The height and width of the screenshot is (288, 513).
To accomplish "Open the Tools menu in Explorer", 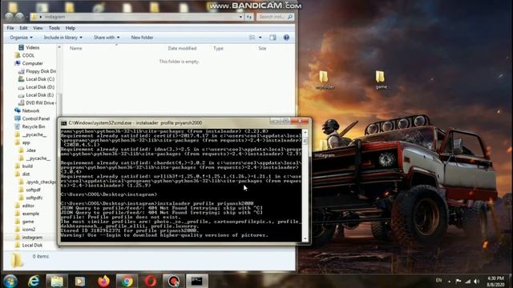I will point(54,28).
